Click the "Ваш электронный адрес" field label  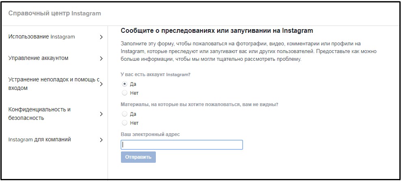[x=150, y=134]
